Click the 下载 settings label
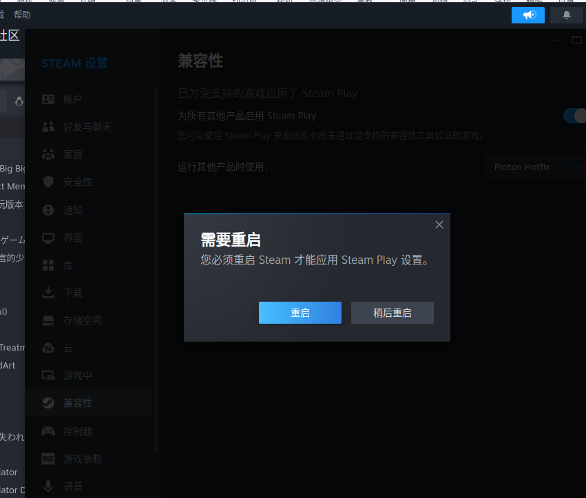Screen dimensions: 586x498 (73, 293)
